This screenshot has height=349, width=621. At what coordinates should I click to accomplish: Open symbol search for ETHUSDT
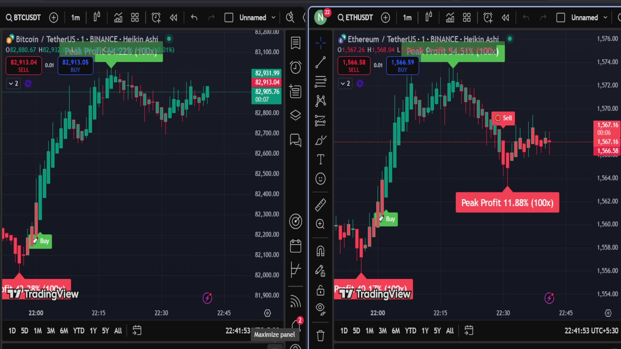tap(355, 17)
